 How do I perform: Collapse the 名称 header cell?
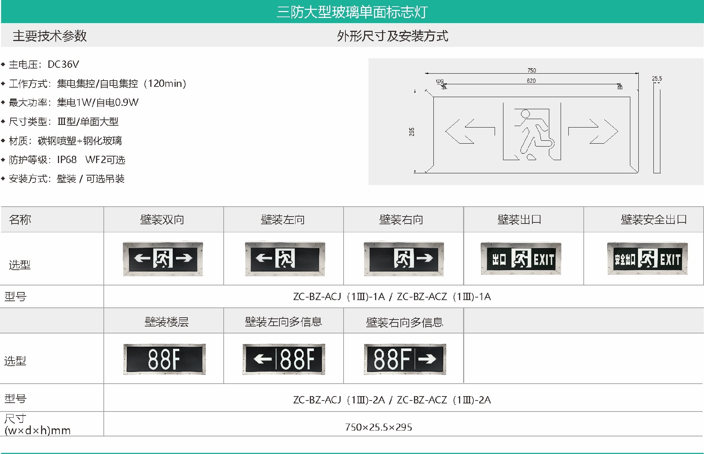[x=18, y=219]
